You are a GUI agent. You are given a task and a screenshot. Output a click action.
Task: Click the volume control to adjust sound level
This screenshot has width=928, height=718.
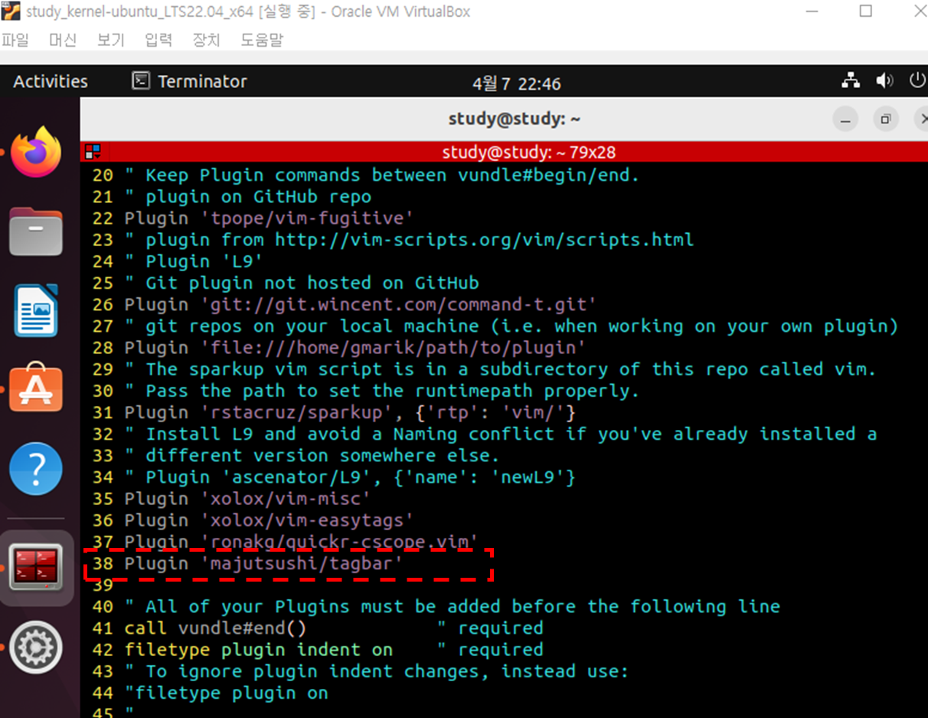point(884,80)
